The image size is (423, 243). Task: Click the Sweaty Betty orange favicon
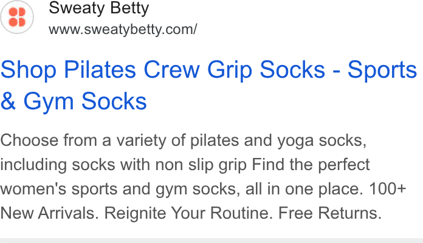(x=17, y=17)
